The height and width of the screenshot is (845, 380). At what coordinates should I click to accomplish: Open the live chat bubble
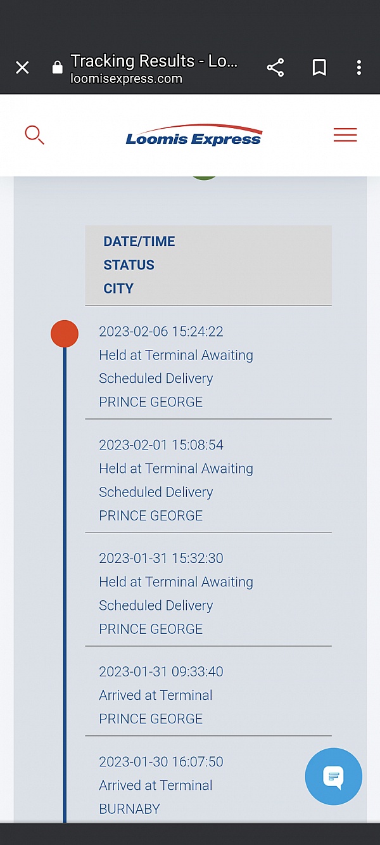[333, 777]
